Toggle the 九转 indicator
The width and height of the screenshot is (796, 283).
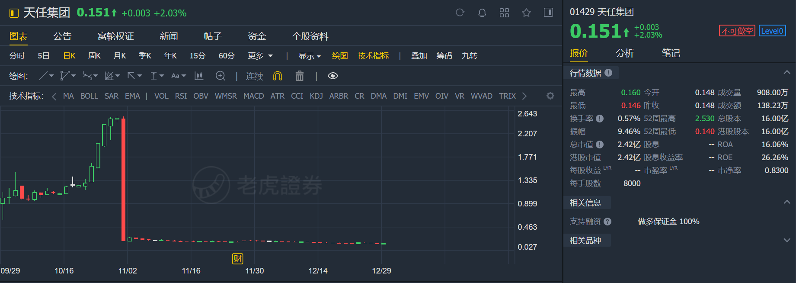tap(470, 56)
